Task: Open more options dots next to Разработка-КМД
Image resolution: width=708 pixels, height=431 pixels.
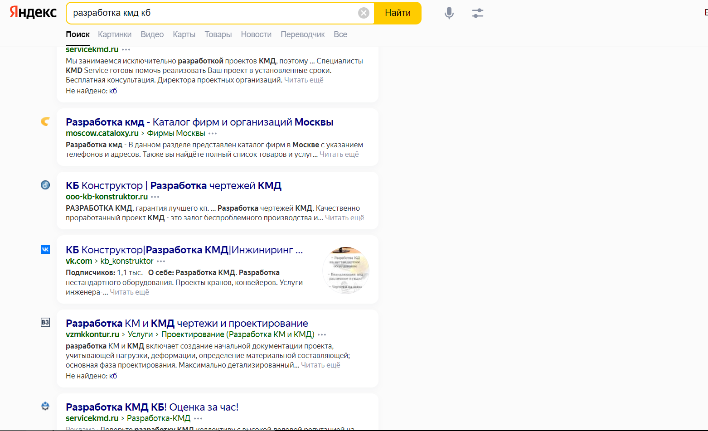Action: (198, 419)
